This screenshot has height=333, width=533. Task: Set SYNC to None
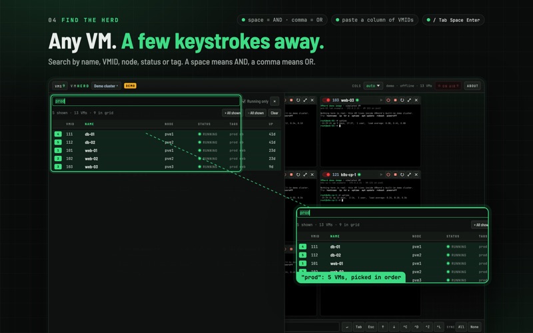pos(474,327)
